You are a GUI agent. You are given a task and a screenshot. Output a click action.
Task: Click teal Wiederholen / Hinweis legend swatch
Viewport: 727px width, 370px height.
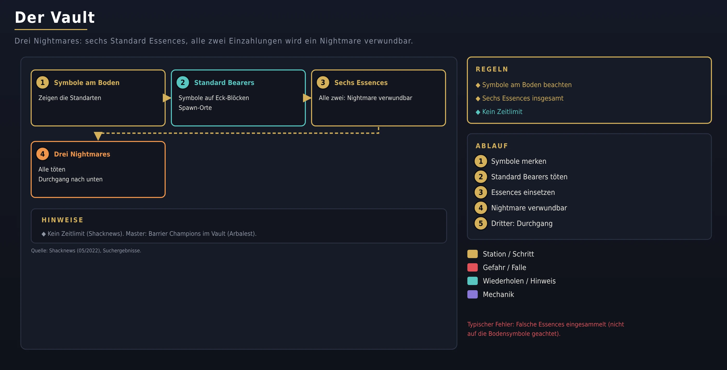tap(473, 281)
